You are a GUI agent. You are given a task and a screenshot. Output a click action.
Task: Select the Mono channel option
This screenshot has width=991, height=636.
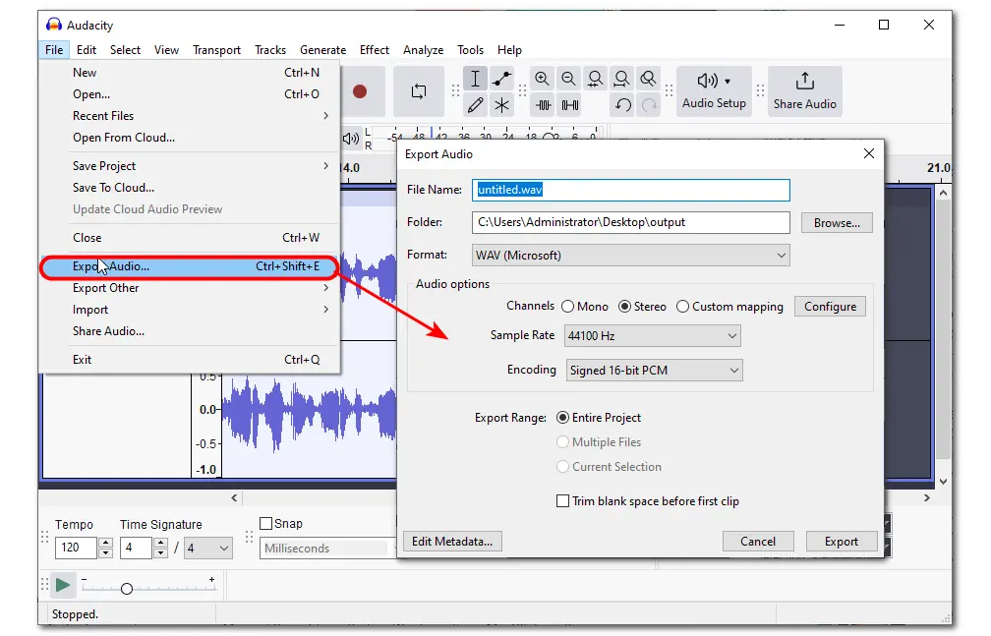click(x=568, y=307)
